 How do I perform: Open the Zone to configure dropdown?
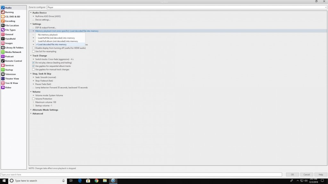tap(187, 7)
